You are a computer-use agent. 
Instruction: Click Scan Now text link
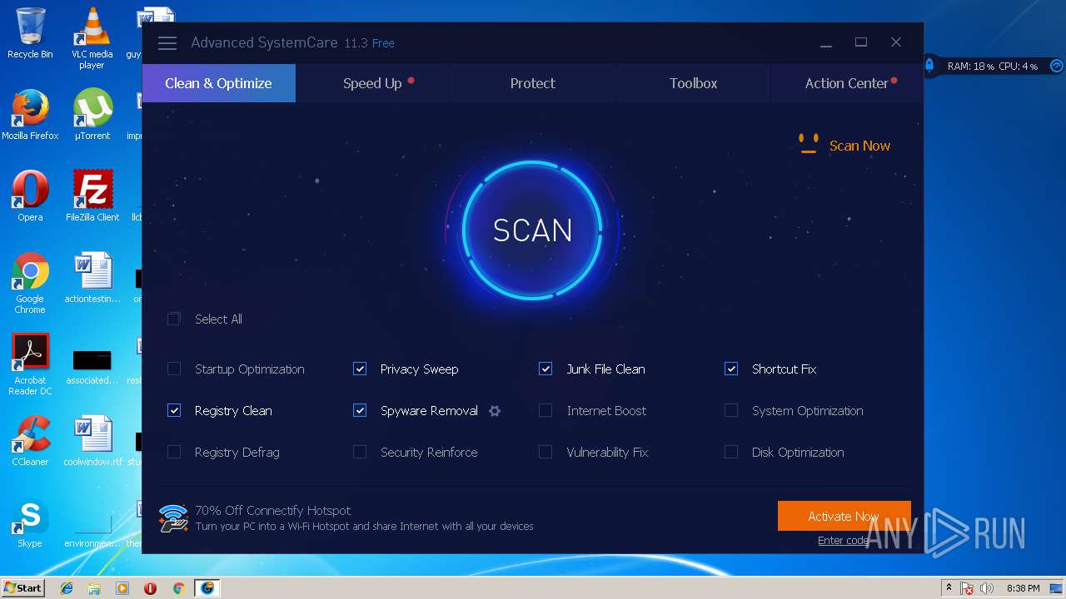859,146
